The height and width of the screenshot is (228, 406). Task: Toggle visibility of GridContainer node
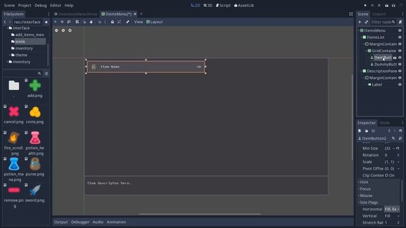[400, 51]
